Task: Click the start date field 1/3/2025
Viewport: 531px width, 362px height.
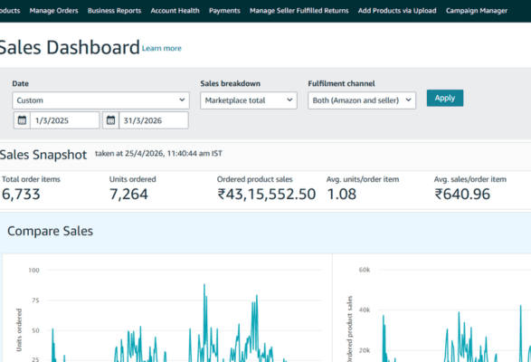Action: coord(65,120)
